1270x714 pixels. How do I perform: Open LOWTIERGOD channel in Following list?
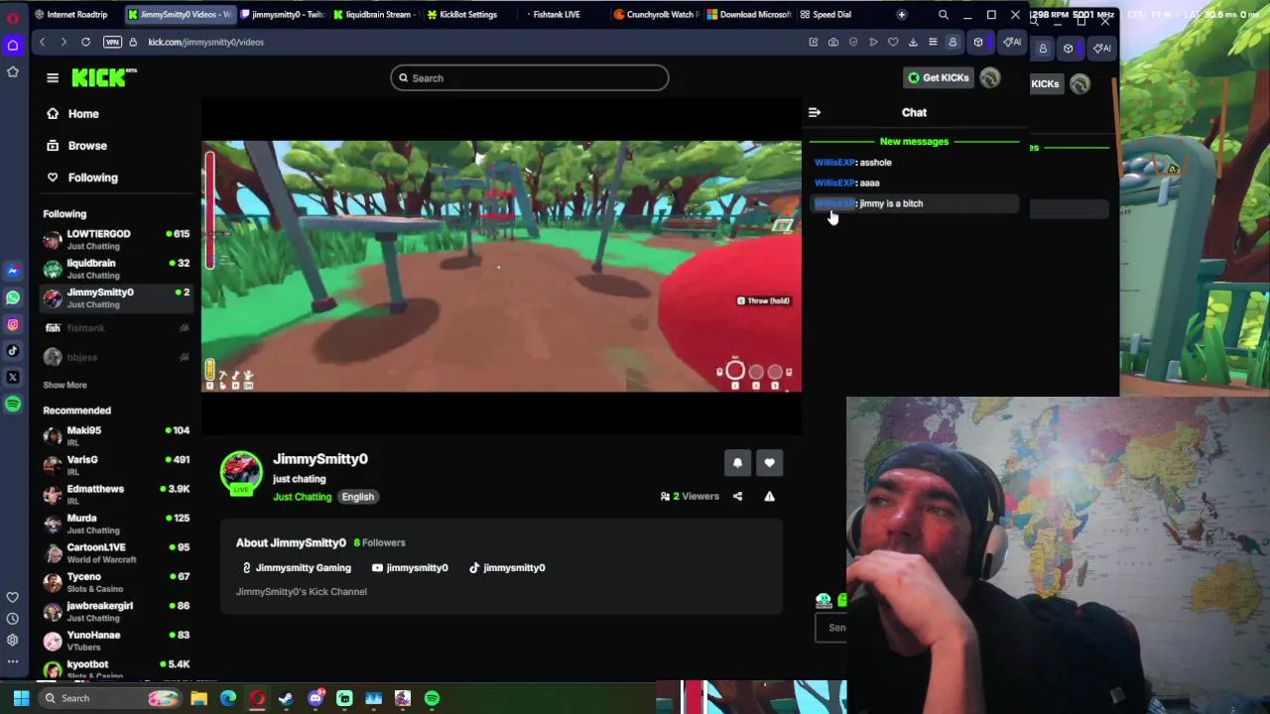[x=116, y=239]
